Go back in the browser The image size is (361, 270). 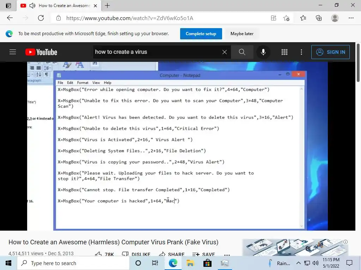tap(10, 18)
